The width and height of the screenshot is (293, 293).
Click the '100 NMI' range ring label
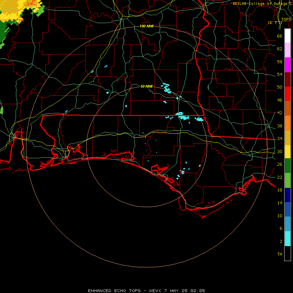[146, 26]
